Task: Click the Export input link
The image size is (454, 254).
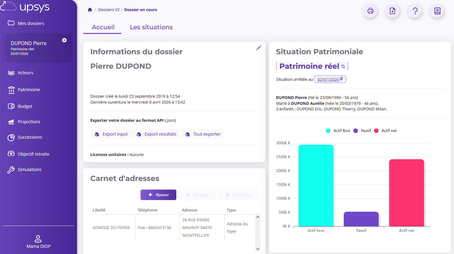Action: pos(111,134)
